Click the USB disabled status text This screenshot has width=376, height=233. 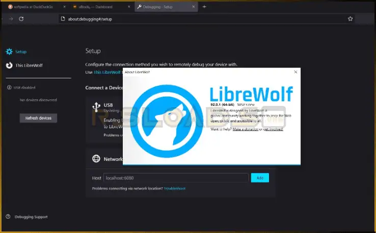[x=24, y=88]
